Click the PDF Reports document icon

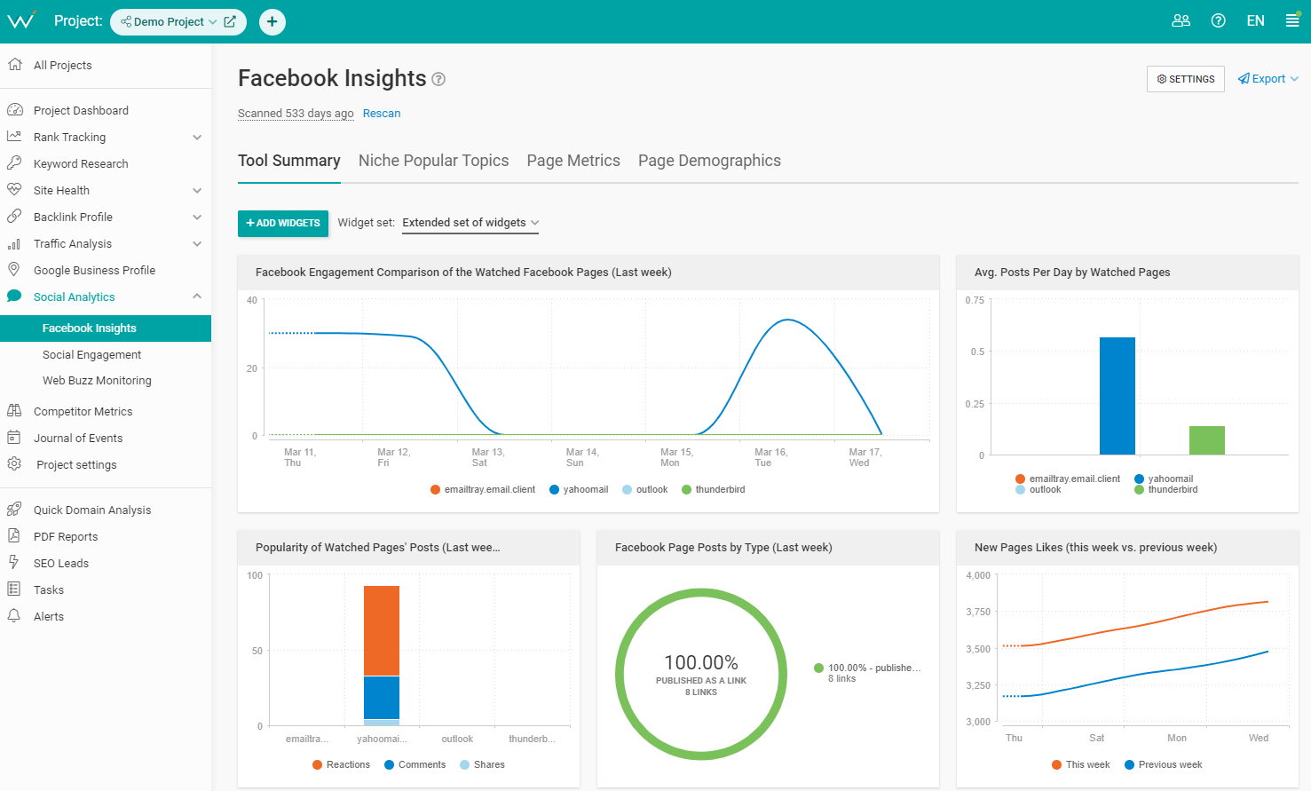pyautogui.click(x=14, y=536)
